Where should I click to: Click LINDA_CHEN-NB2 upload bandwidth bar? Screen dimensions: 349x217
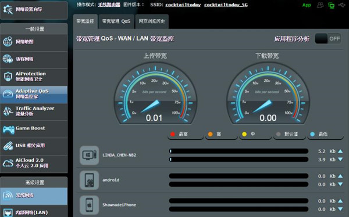tap(238, 151)
